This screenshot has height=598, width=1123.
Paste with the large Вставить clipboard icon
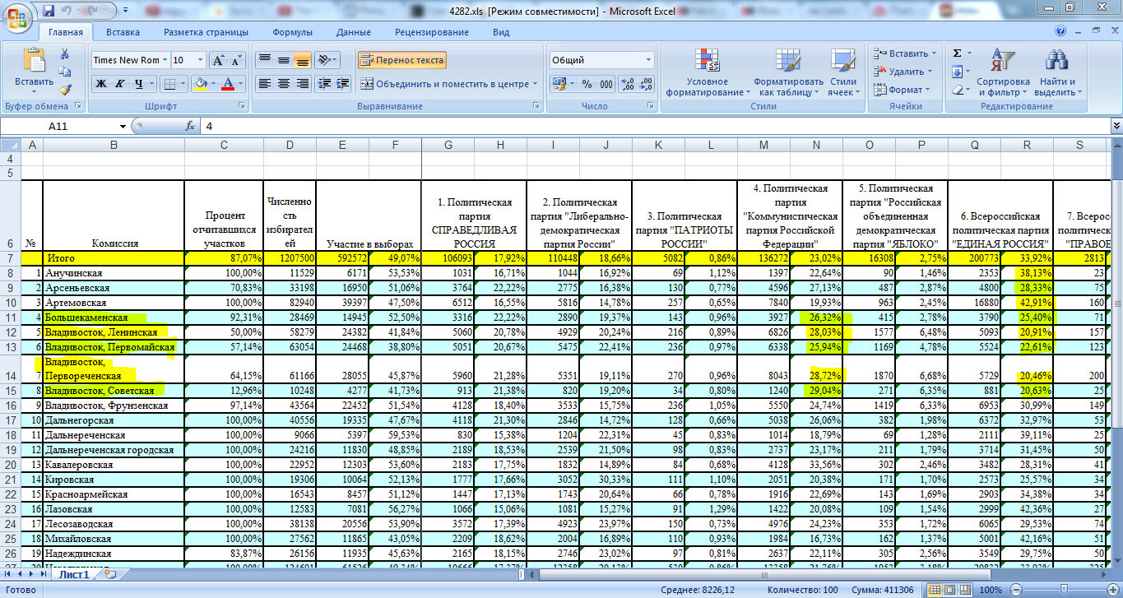pyautogui.click(x=35, y=59)
